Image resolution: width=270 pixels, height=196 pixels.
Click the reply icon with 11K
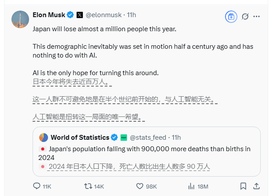click(37, 186)
